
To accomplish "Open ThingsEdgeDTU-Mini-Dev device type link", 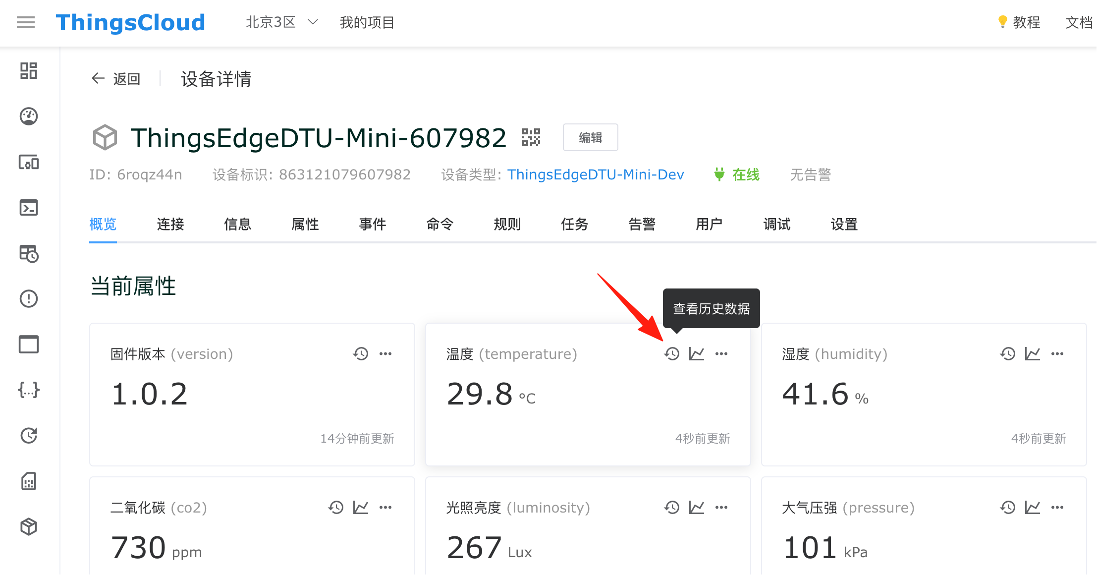I will click(596, 174).
